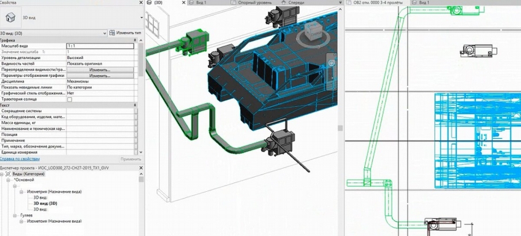Open the 3D вид: (3D) instance dropdown

(53, 33)
